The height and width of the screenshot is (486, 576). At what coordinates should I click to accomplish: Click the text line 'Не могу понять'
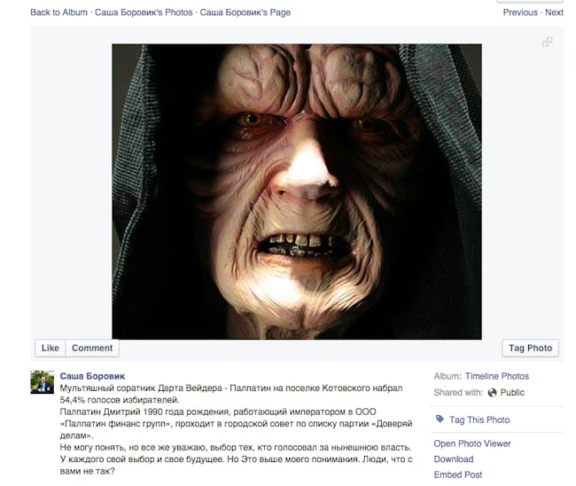click(236, 447)
